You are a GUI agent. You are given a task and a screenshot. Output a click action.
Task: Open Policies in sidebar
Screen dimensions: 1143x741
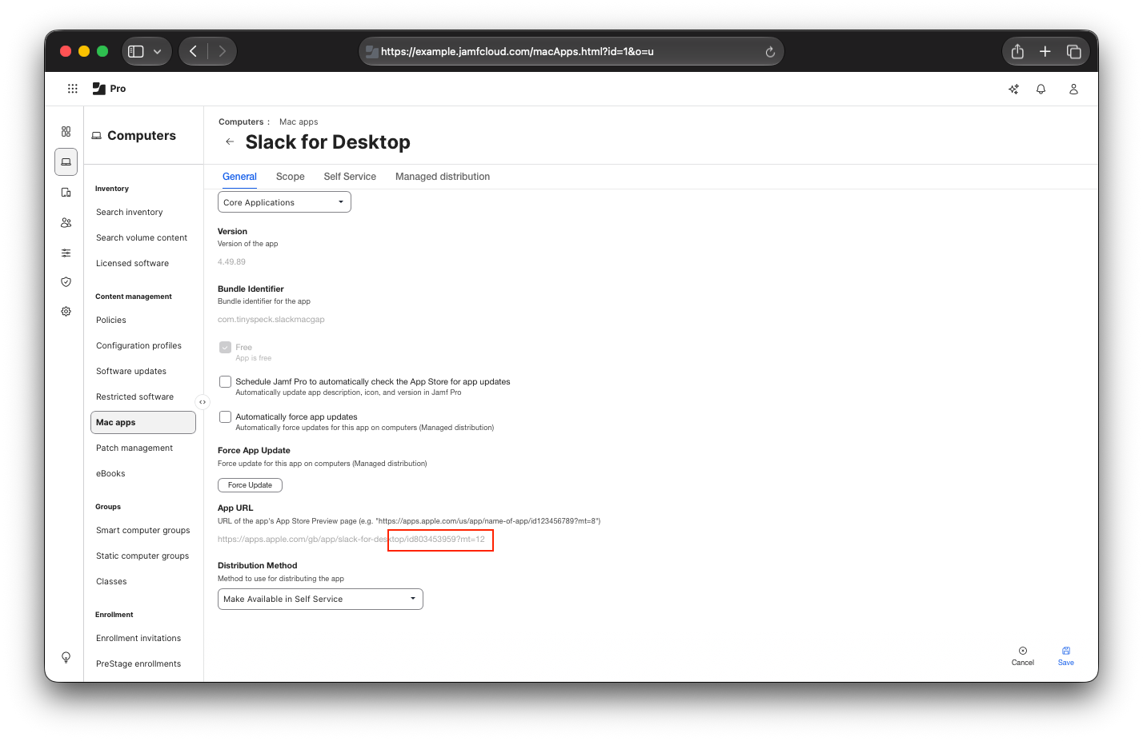111,320
